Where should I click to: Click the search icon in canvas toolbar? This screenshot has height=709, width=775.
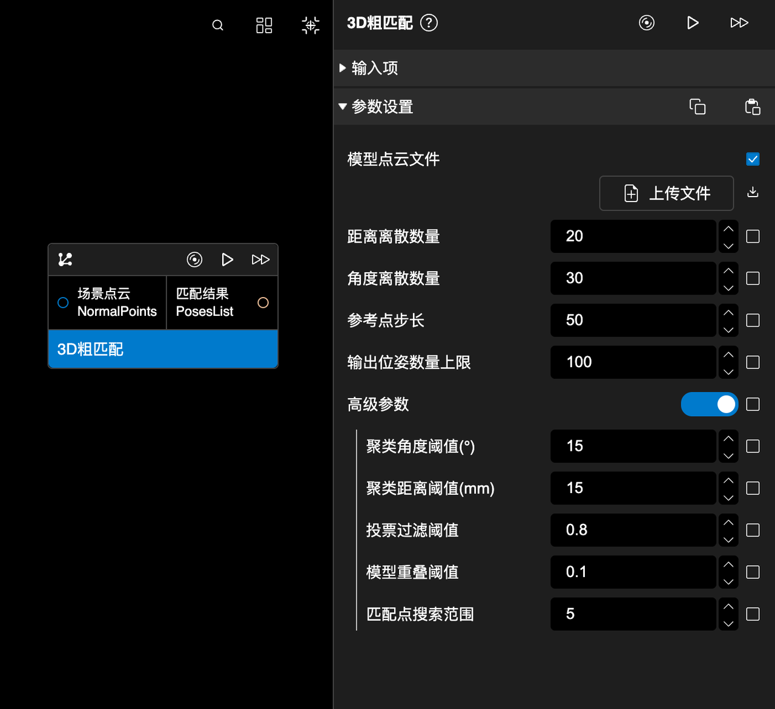tap(218, 25)
